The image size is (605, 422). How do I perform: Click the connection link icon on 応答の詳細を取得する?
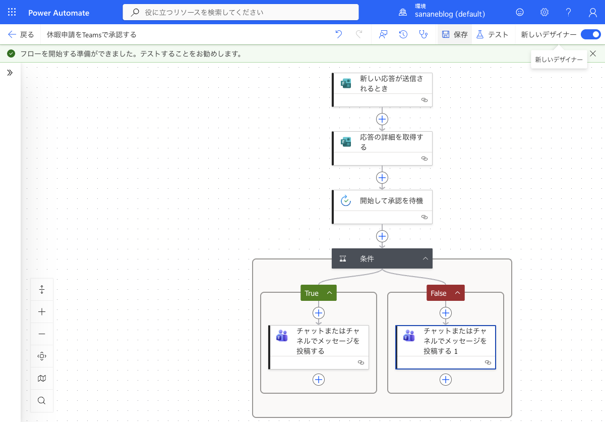[x=425, y=159]
